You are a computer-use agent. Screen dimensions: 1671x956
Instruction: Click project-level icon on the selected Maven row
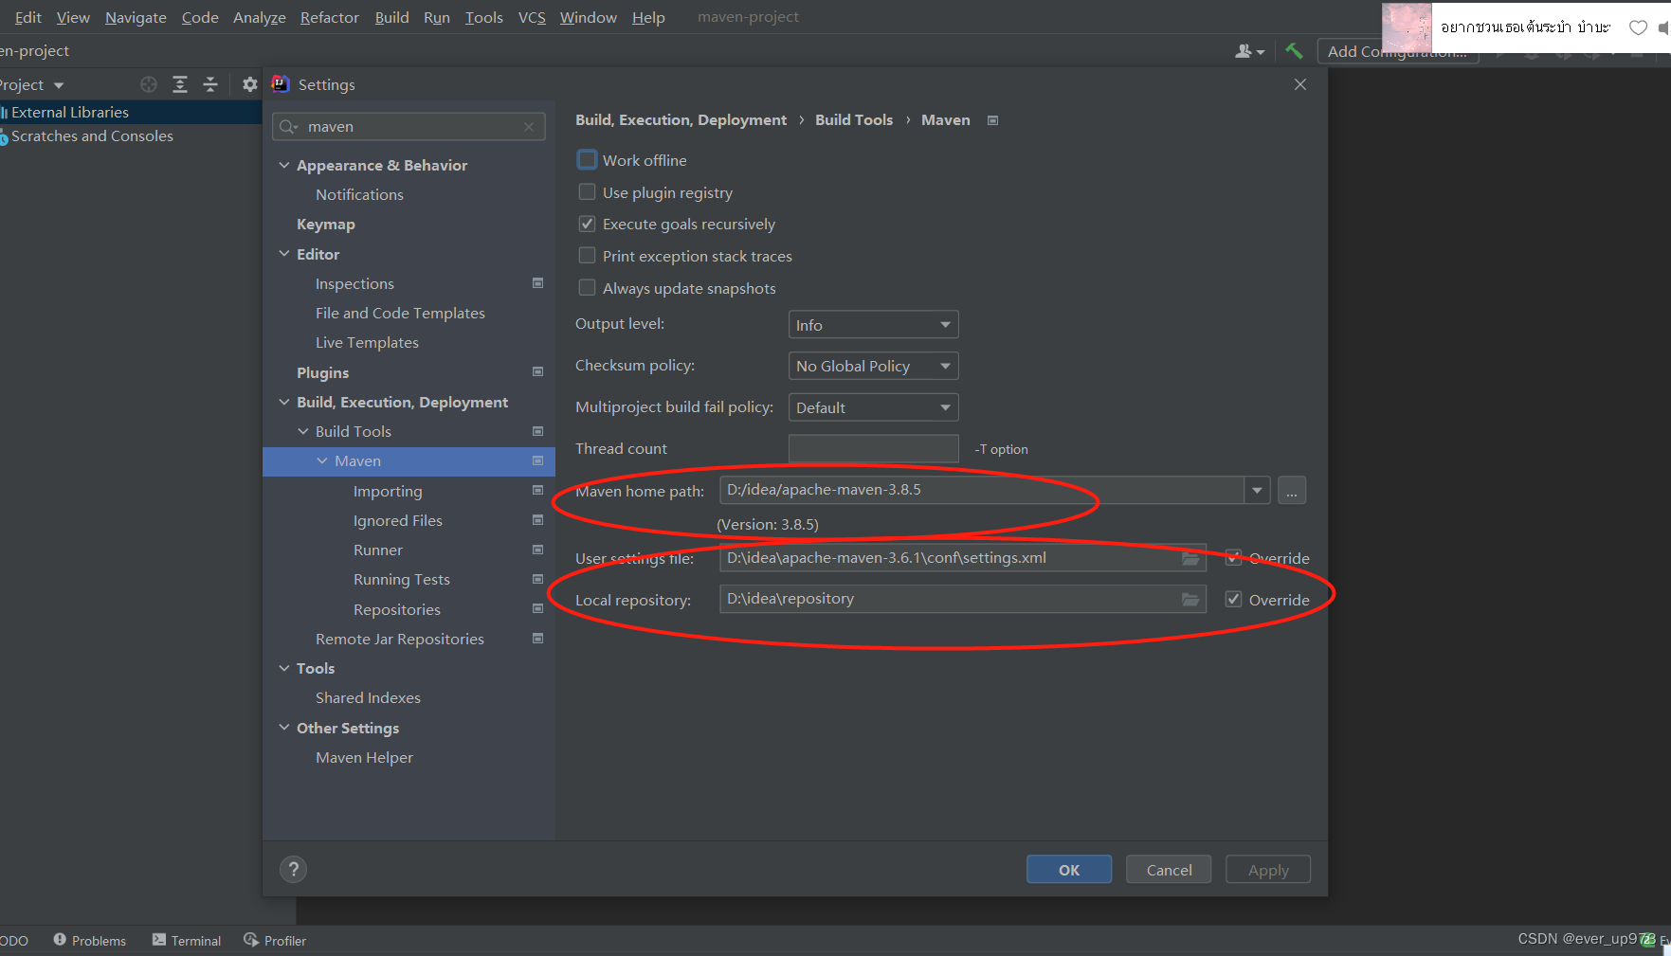click(538, 460)
